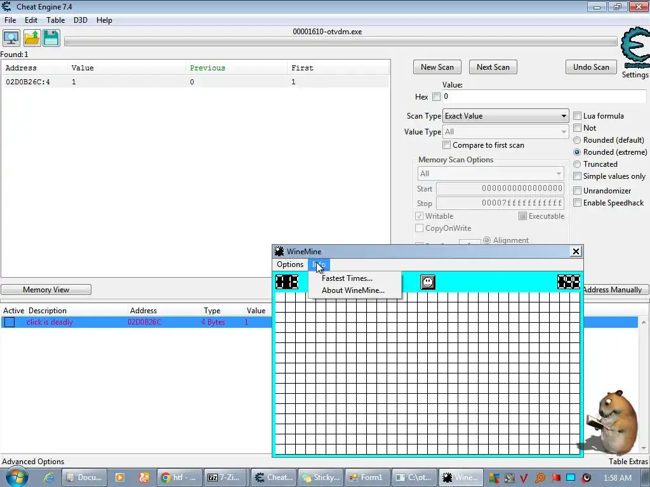Image resolution: width=650 pixels, height=487 pixels.
Task: Enable the Lua formula checkbox
Action: [577, 116]
